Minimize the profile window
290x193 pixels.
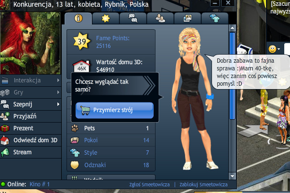[x=214, y=3]
